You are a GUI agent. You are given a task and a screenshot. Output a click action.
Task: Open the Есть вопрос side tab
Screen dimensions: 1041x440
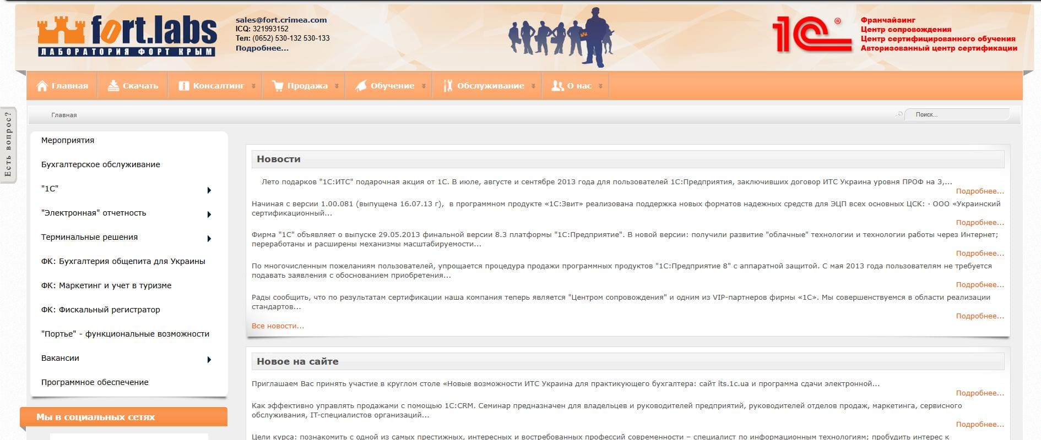pyautogui.click(x=8, y=145)
